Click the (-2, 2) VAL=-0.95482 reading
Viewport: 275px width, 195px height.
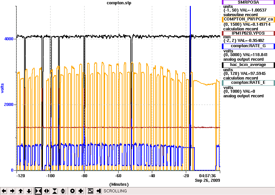pos(244,41)
